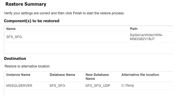Click the Name column header in components table
176x96 pixels.
[x=11, y=29]
